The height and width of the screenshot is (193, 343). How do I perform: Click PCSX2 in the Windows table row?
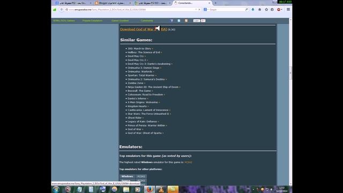141,176
